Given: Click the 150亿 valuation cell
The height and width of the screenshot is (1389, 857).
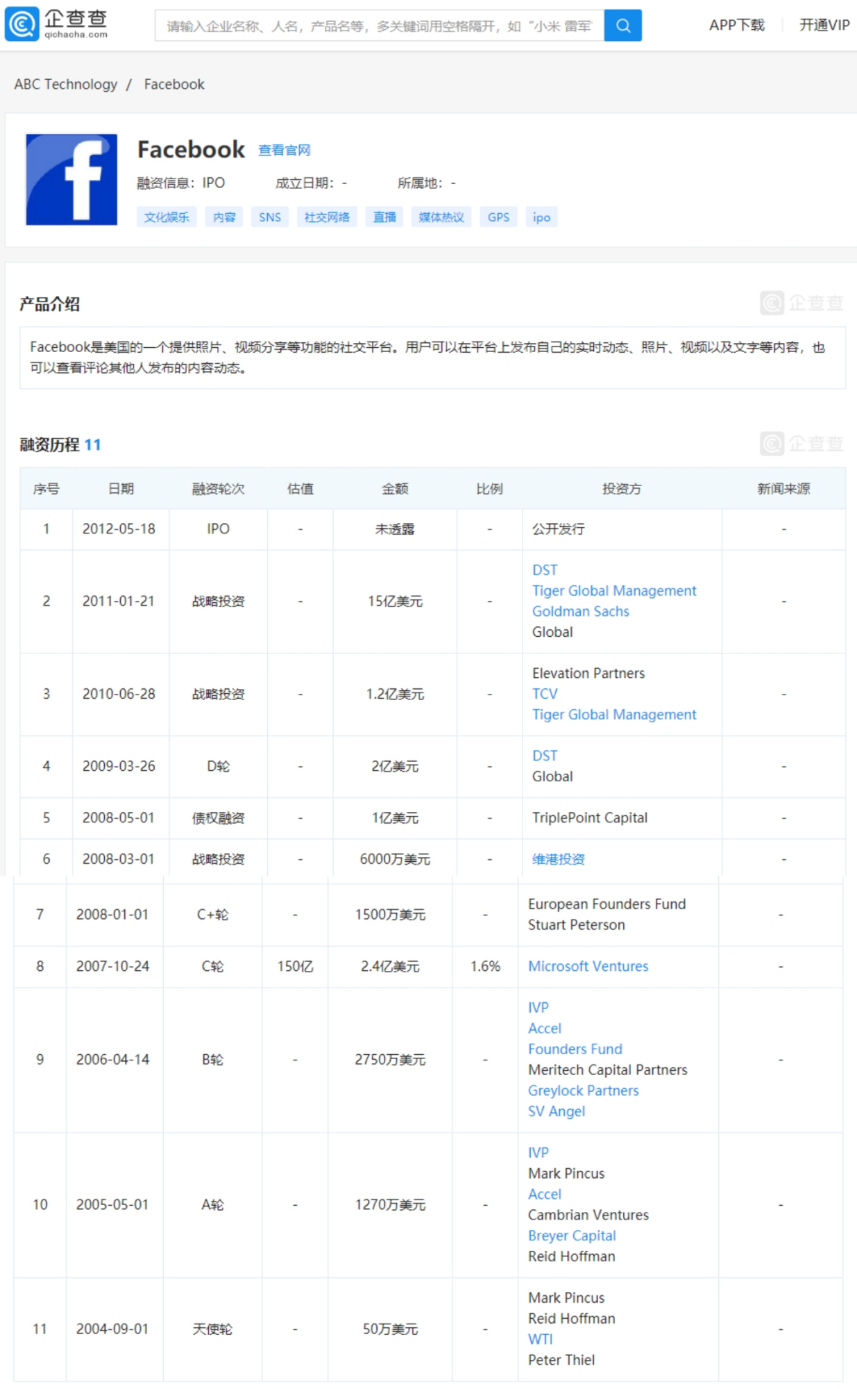Looking at the screenshot, I should [x=295, y=966].
